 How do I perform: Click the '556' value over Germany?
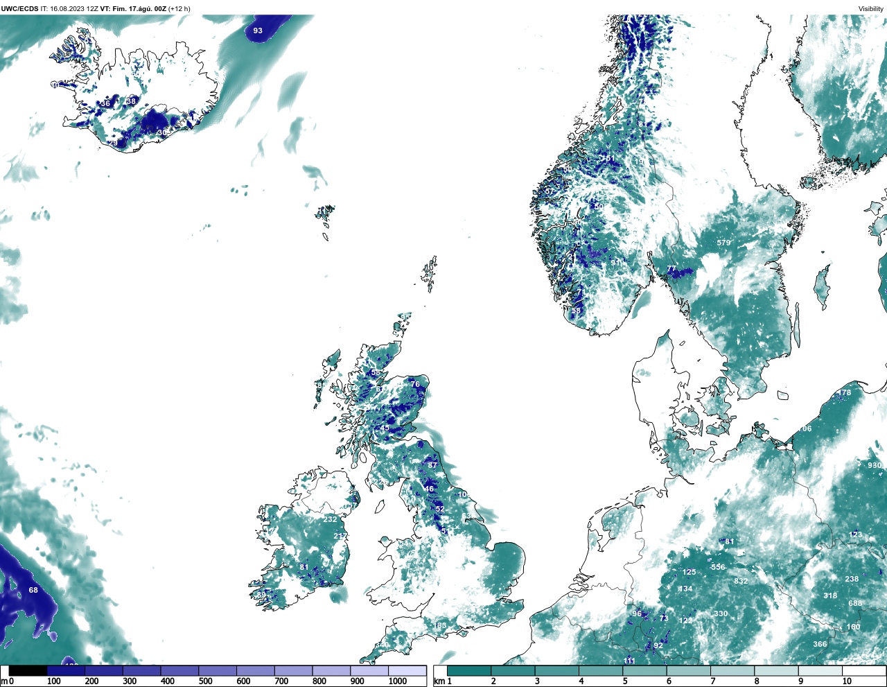click(718, 567)
